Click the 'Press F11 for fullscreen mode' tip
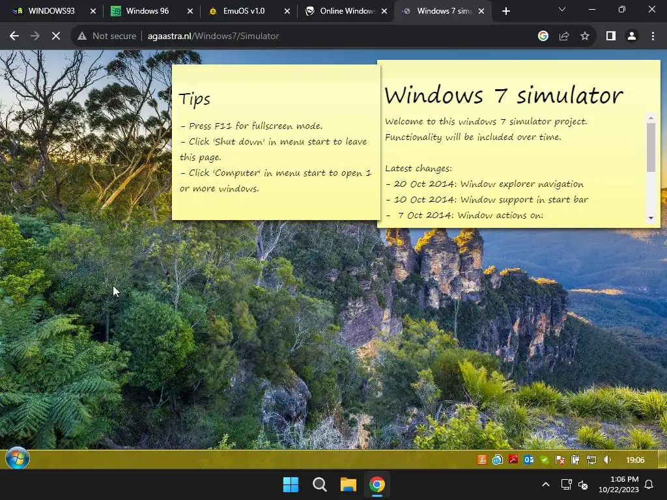The height and width of the screenshot is (500, 667). pos(251,126)
